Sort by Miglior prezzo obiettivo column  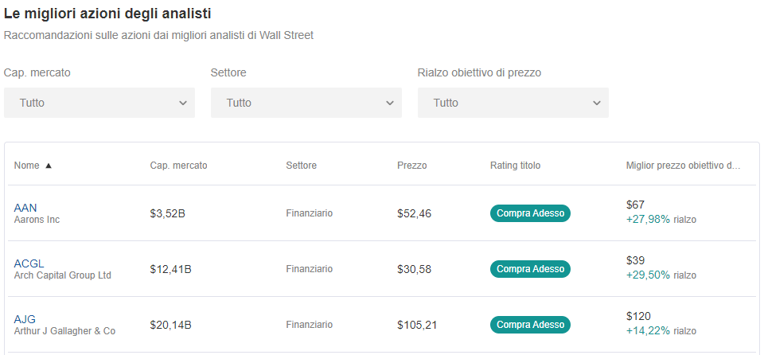coord(683,166)
